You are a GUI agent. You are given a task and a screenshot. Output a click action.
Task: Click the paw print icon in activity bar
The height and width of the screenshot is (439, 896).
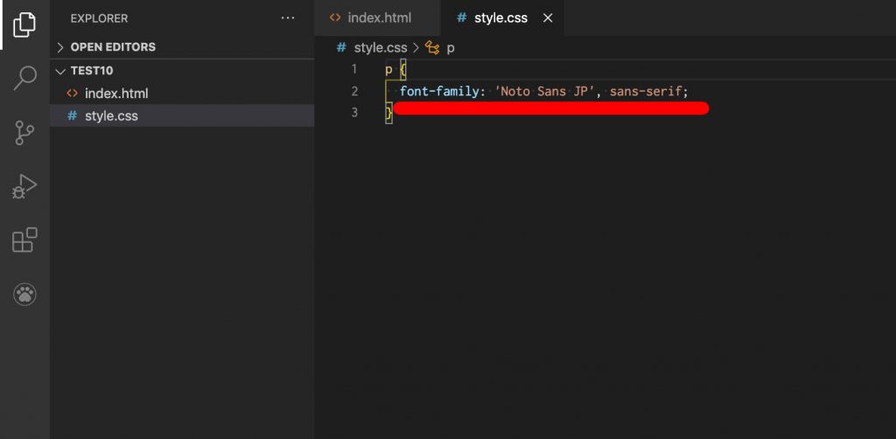click(x=24, y=295)
